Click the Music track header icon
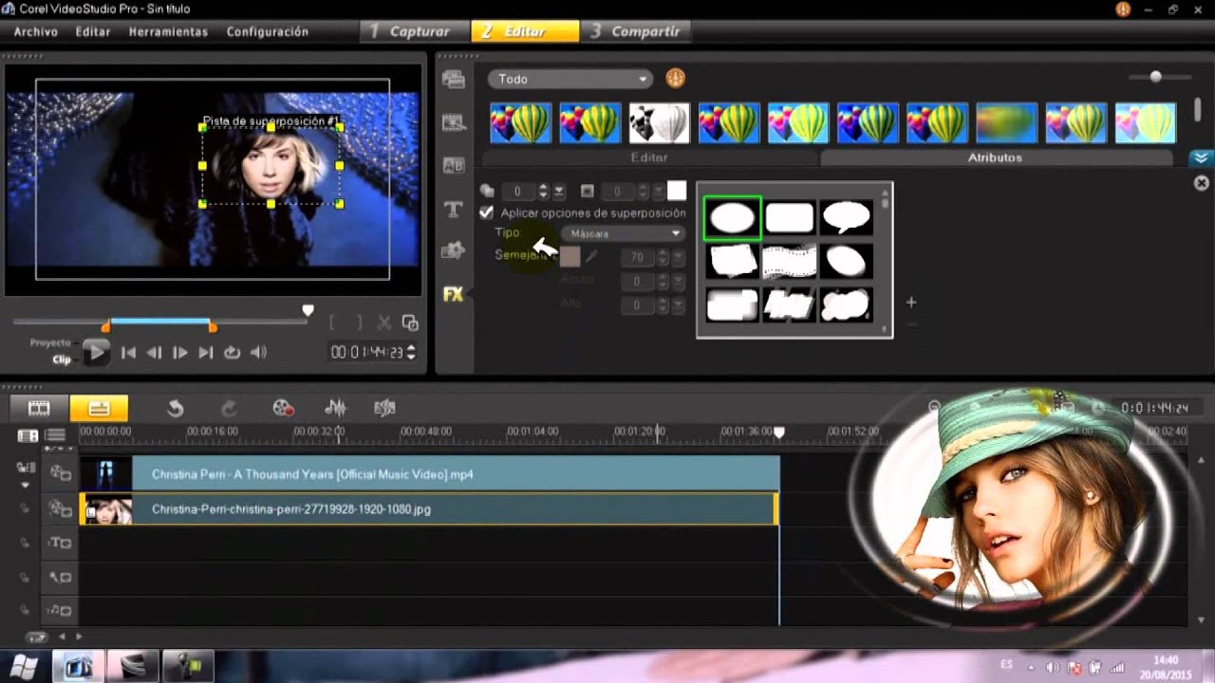Screen dimensions: 1215x683 pyautogui.click(x=61, y=610)
